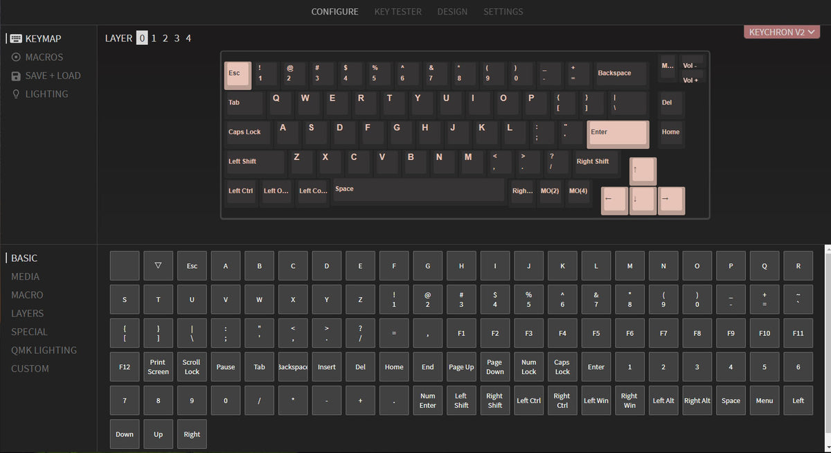The image size is (831, 453).
Task: Assign the Print Screen key from the picker
Action: 158,366
